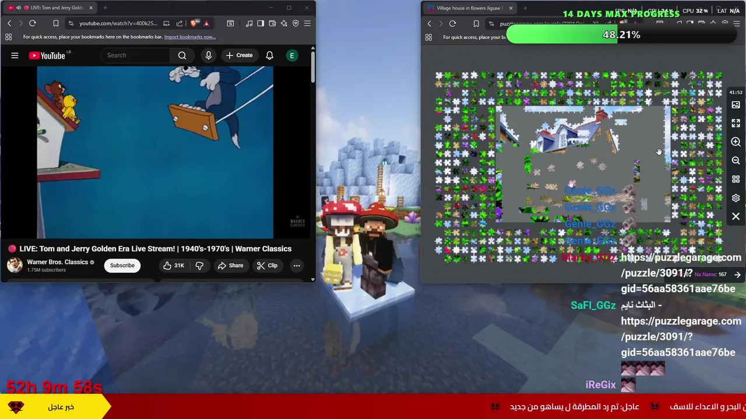
Task: Arrange puzzle pieces with grid icon
Action: coord(736,179)
